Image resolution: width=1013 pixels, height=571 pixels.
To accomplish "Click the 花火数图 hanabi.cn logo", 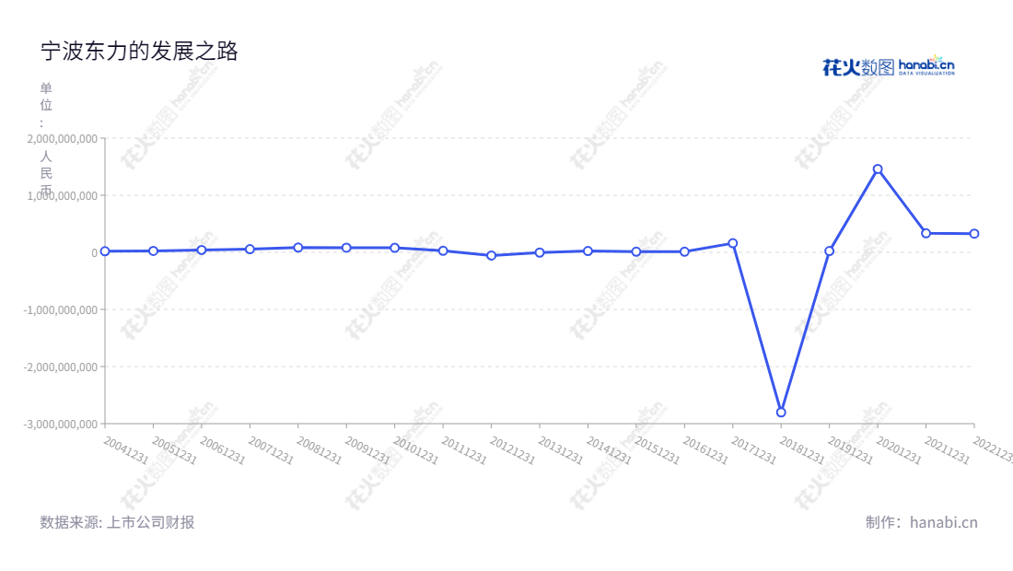I will [x=888, y=66].
